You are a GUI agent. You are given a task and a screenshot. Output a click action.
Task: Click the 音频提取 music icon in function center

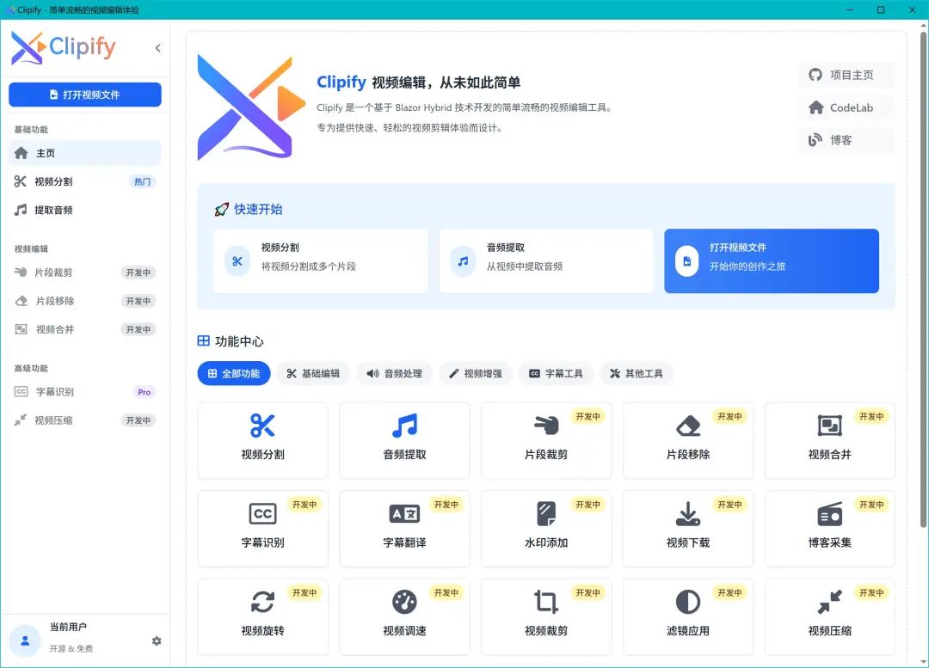tap(404, 426)
